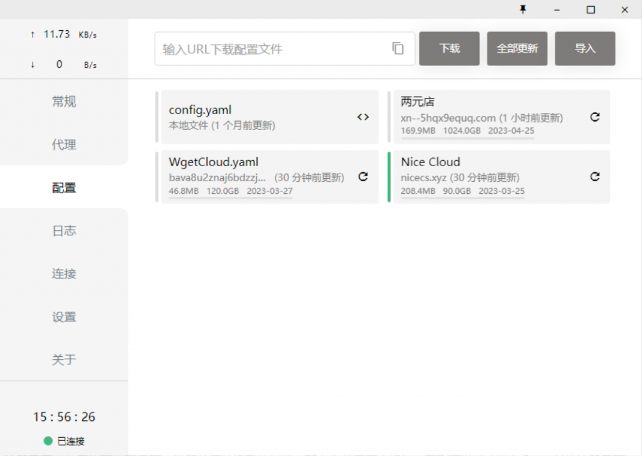
Task: Click the 208.4MB used traffic value
Action: click(418, 191)
